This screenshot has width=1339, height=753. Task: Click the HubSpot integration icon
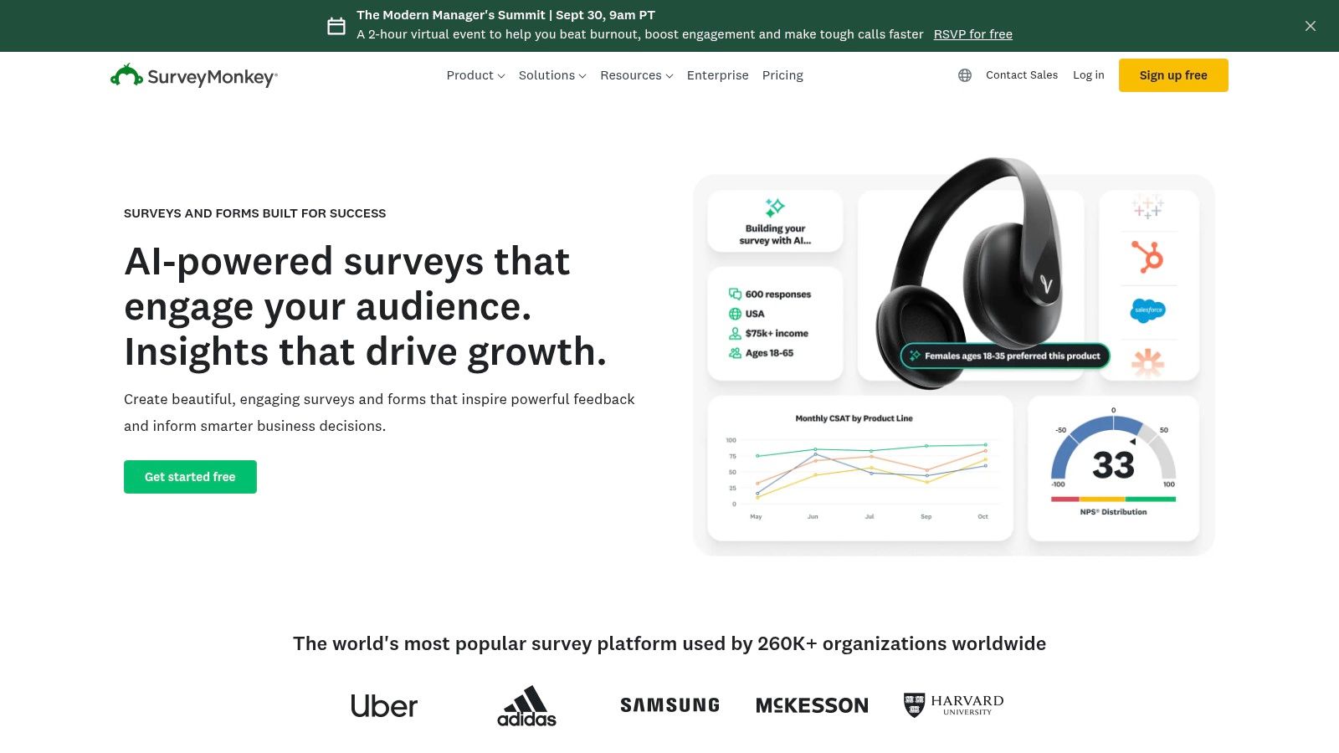(x=1147, y=257)
